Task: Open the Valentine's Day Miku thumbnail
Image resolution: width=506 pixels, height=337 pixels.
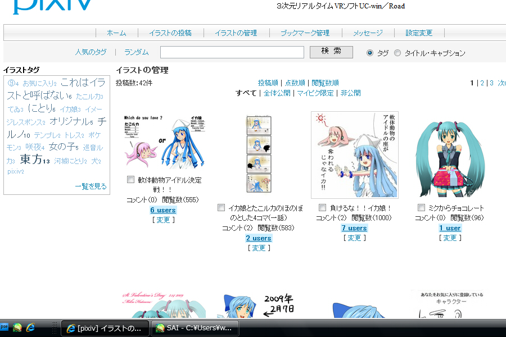Action: (164, 305)
